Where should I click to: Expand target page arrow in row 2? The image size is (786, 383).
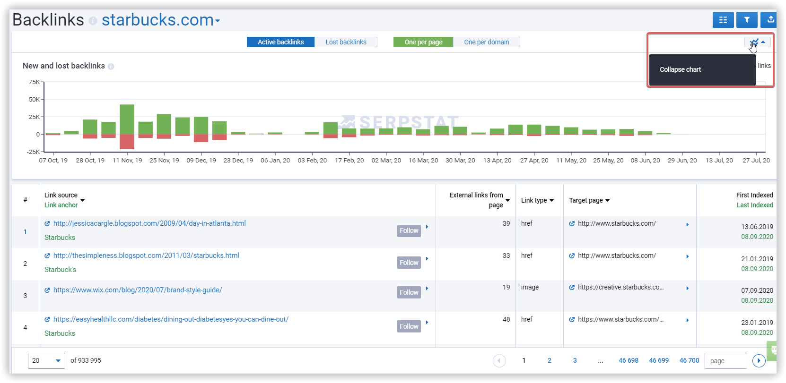click(x=688, y=257)
